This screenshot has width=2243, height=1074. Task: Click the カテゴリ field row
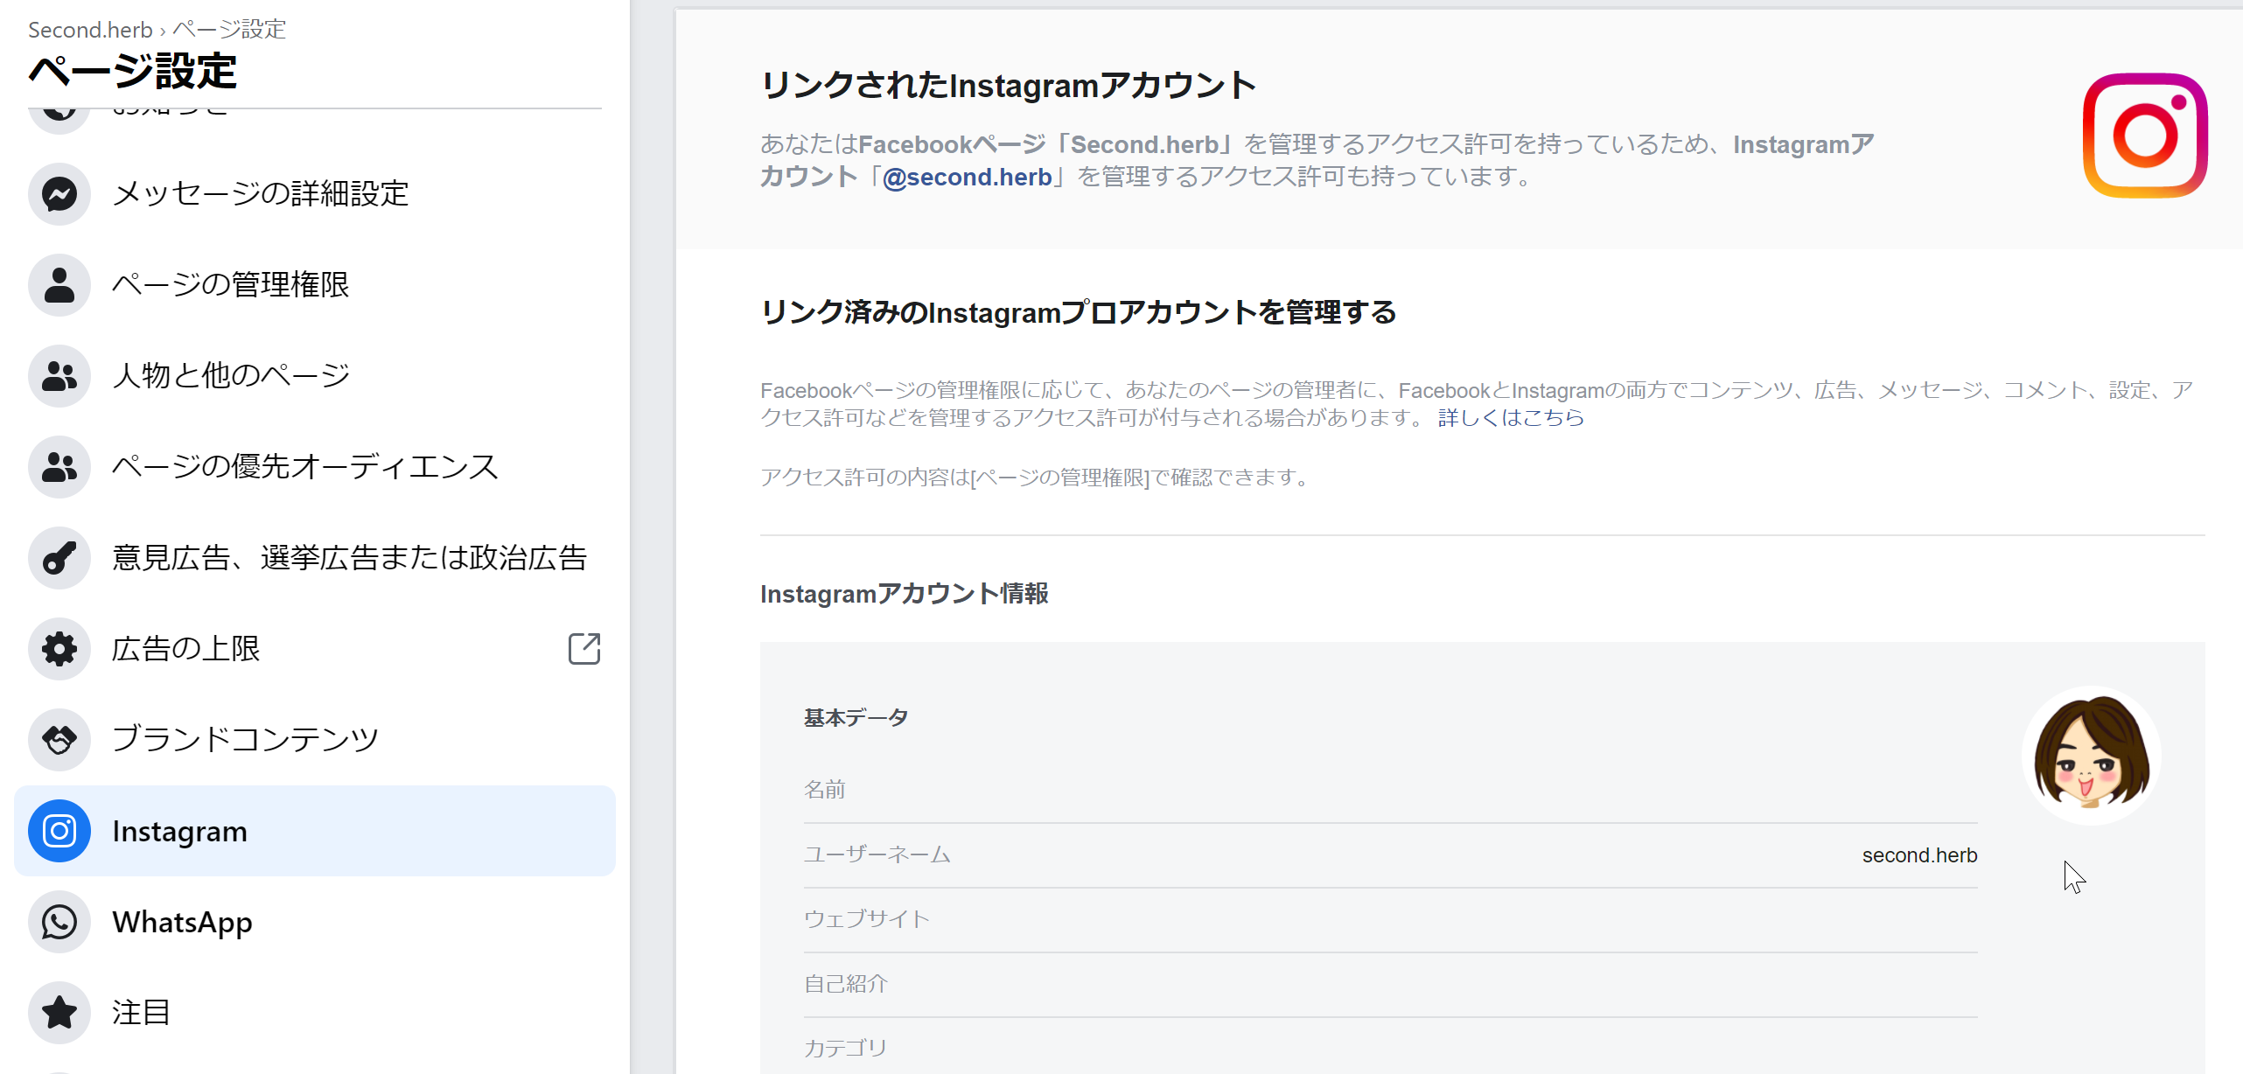click(1391, 1048)
